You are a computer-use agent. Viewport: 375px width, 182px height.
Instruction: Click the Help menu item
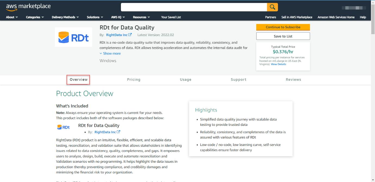pyautogui.click(x=363, y=17)
